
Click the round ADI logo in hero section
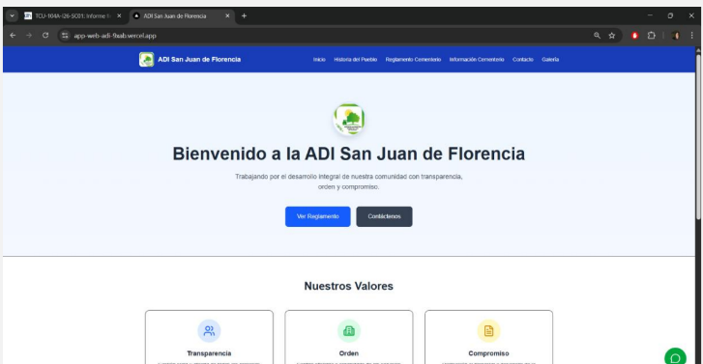point(349,119)
